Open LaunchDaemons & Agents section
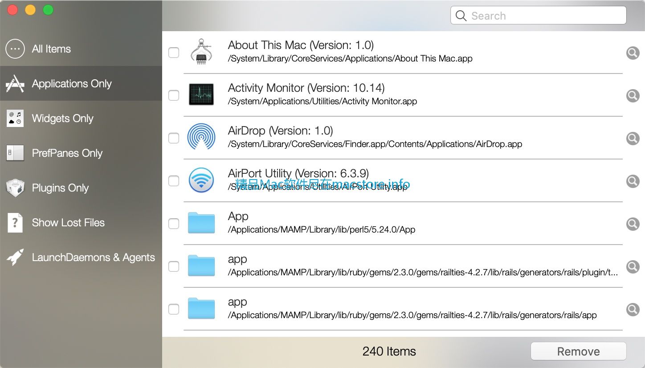This screenshot has height=368, width=645. point(81,258)
